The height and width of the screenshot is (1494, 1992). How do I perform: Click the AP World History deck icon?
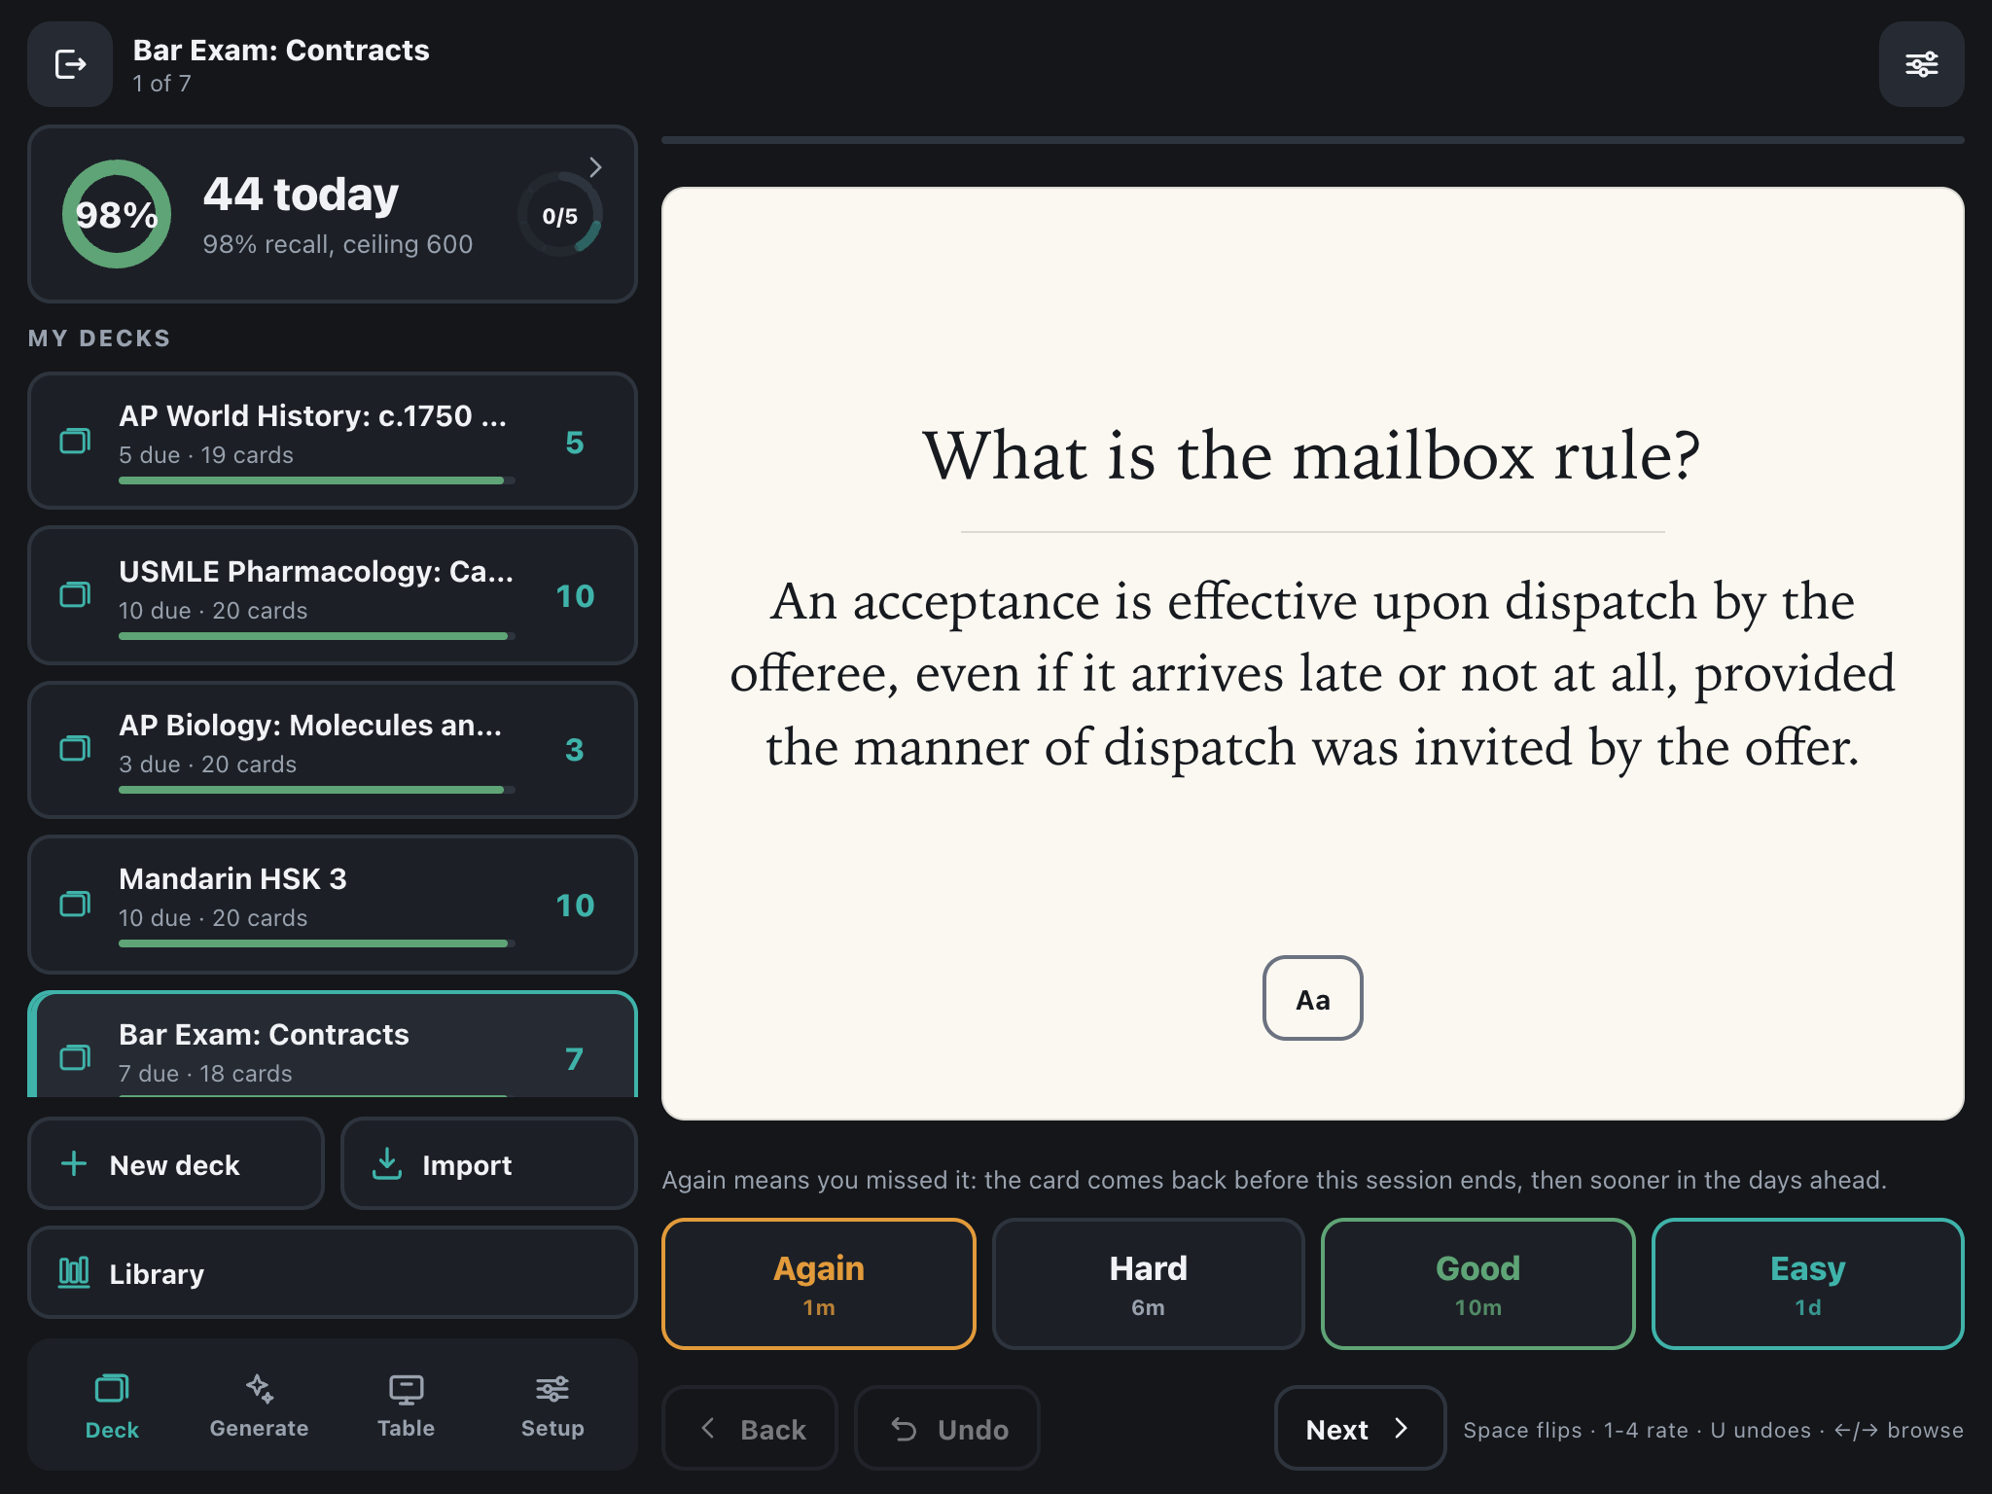pos(75,441)
